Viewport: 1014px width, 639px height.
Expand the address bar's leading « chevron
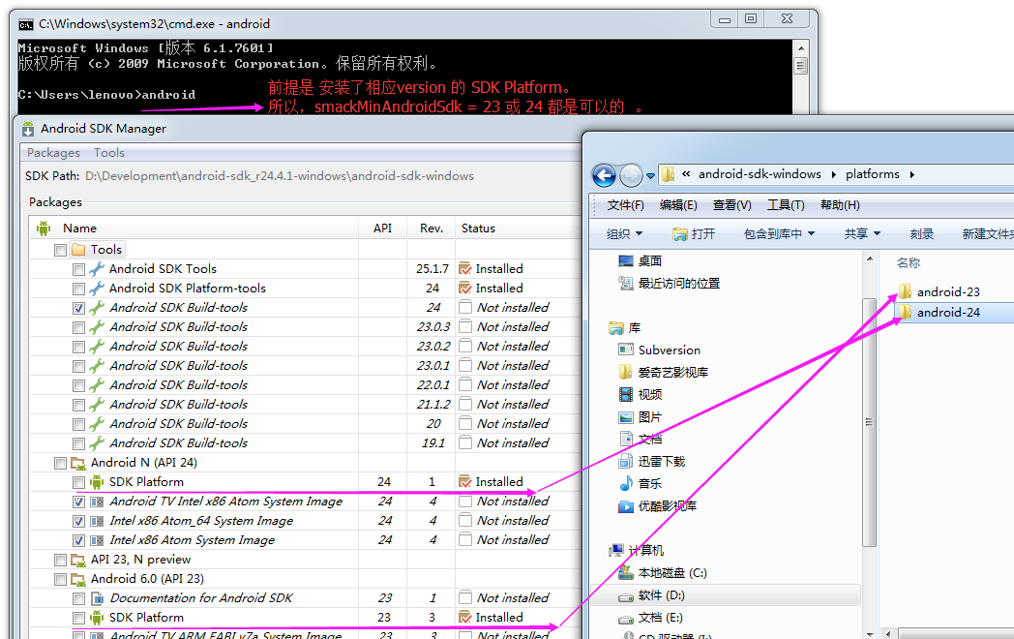[686, 174]
